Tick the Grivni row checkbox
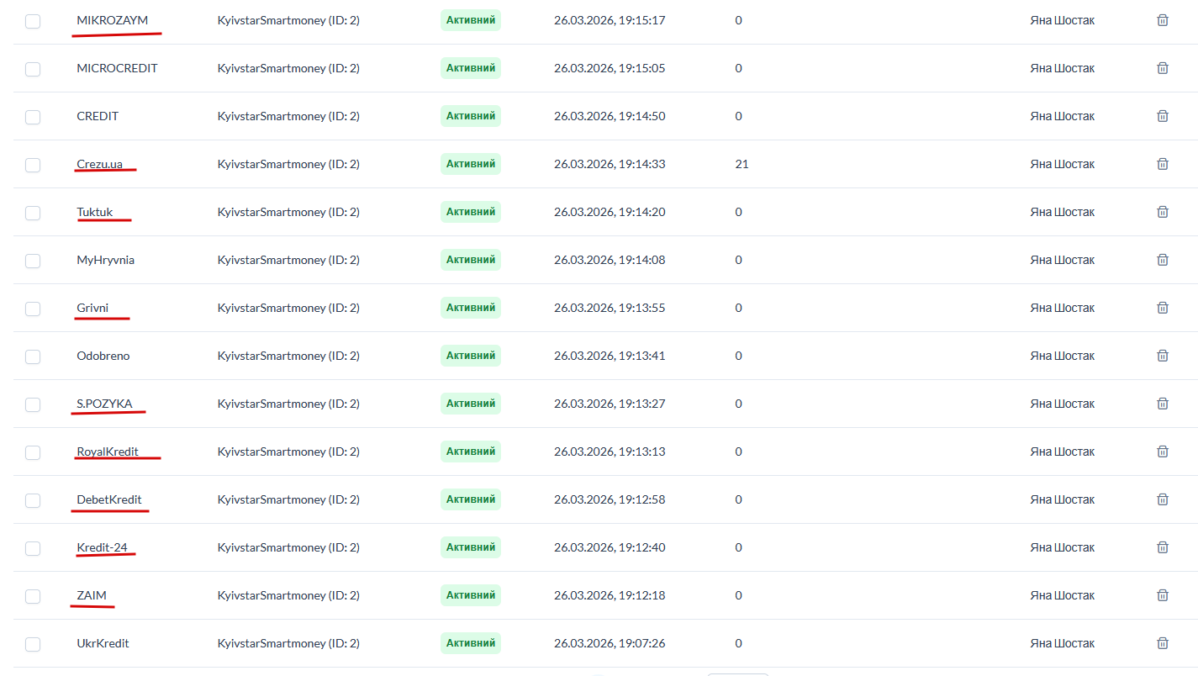 point(33,309)
